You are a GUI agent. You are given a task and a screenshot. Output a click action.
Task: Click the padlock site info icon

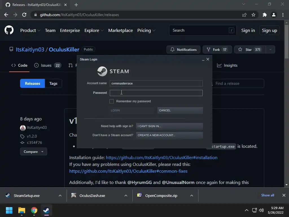pos(36,15)
